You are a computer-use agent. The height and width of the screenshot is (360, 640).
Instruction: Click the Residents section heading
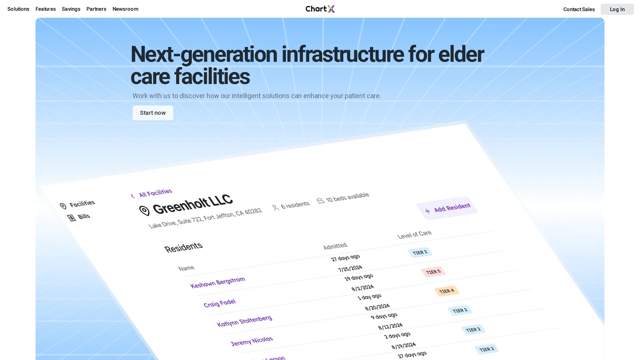click(183, 247)
